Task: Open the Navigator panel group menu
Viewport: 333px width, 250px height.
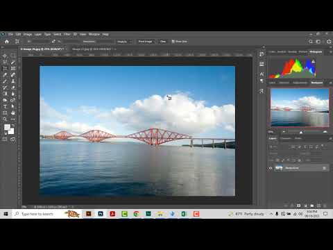Action: 330,83
